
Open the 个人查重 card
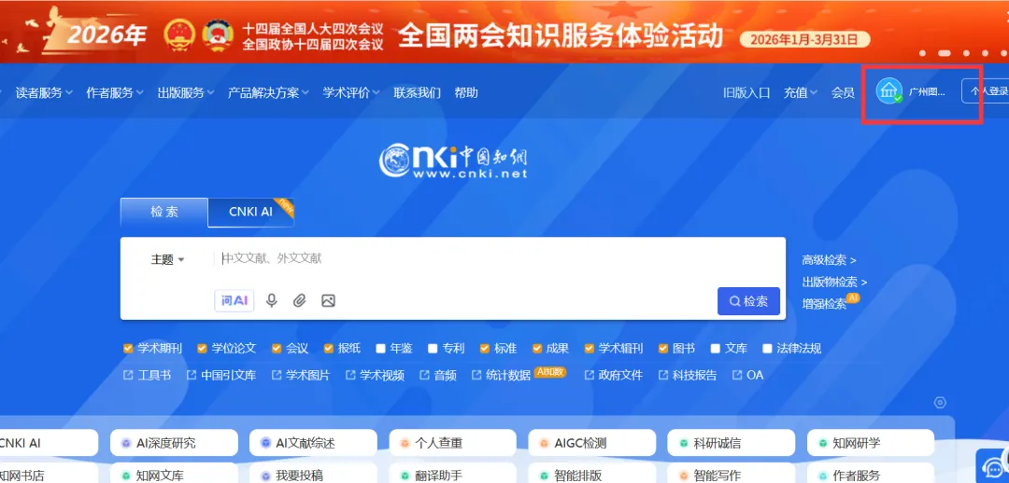(452, 443)
